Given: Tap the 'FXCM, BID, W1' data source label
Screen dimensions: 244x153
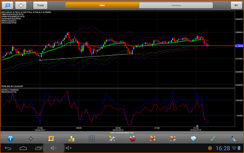Looking at the screenshot, I should (x=12, y=86).
